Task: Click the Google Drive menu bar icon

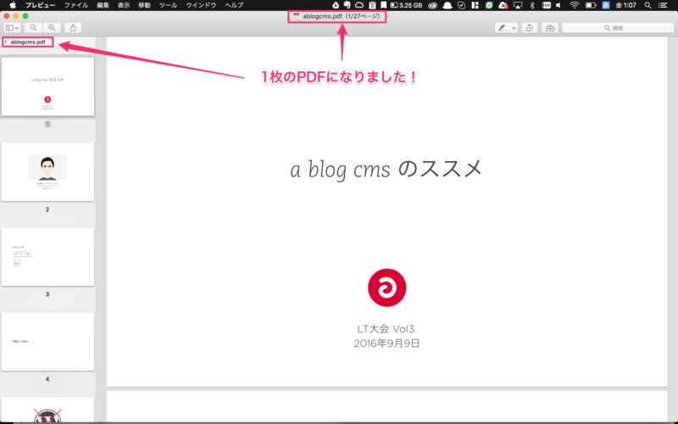Action: tap(336, 5)
